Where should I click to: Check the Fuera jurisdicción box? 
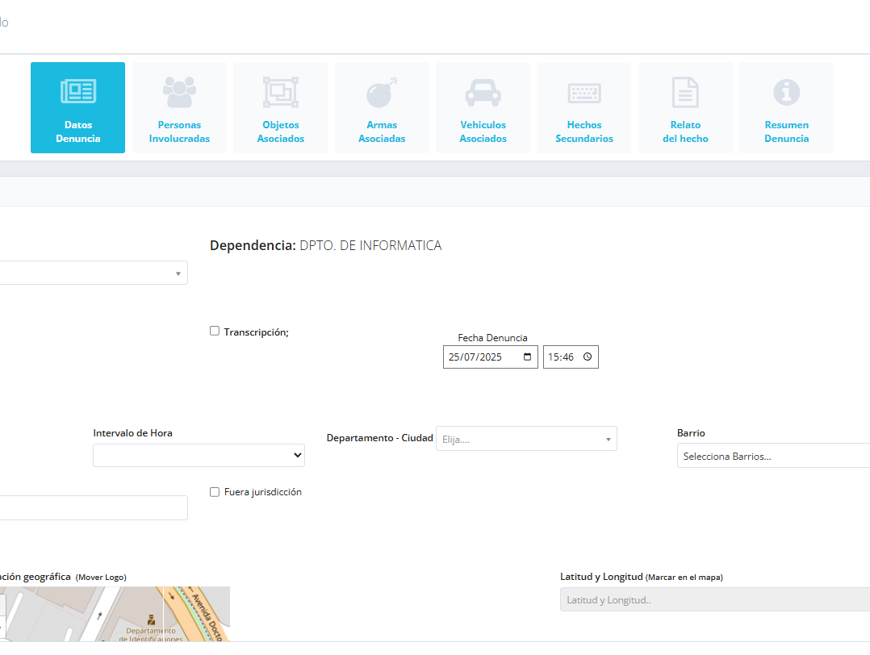(215, 492)
